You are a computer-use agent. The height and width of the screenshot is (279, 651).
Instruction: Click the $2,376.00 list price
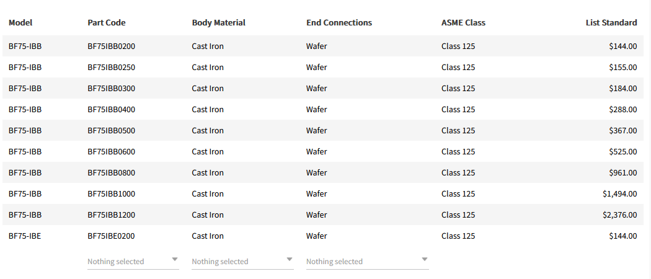pyautogui.click(x=619, y=215)
